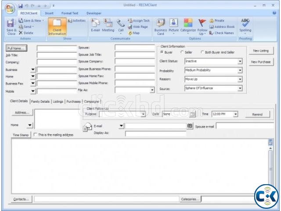Click the Contacts button at bottom

[x=22, y=199]
